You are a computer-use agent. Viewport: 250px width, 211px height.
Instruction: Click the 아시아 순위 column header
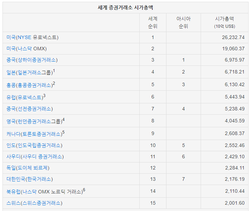(x=183, y=23)
